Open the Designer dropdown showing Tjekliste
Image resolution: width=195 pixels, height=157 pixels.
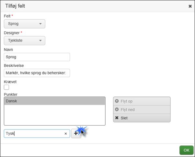[24, 40]
